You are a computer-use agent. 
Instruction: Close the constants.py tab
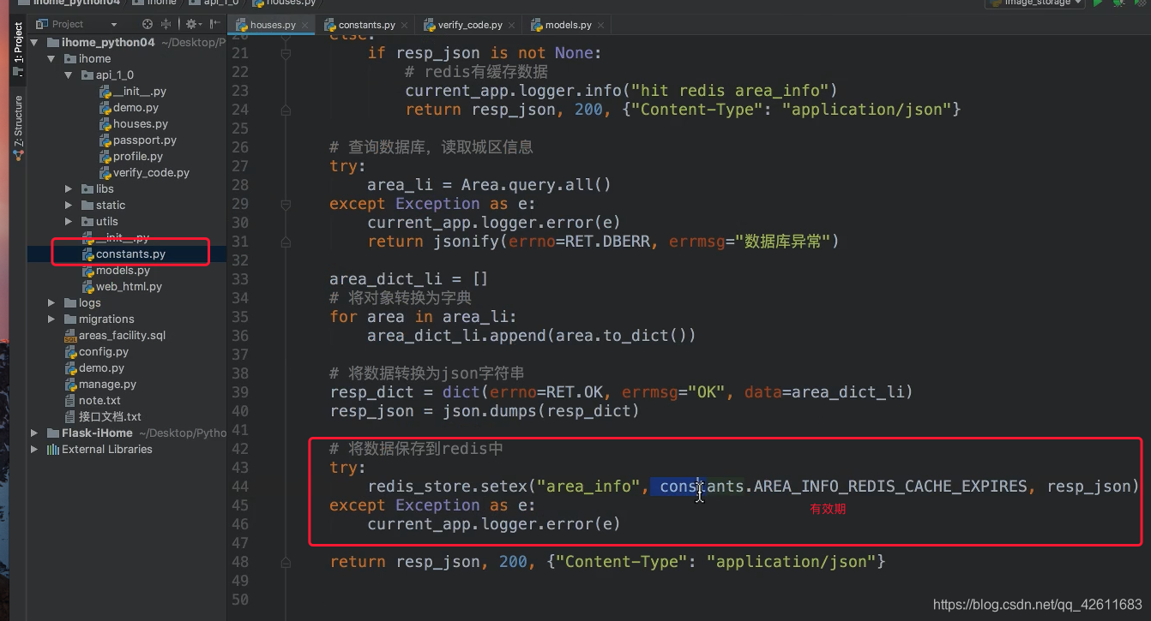(x=404, y=26)
